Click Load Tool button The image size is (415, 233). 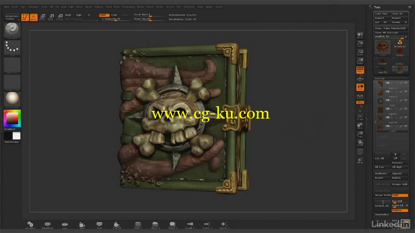(x=381, y=13)
